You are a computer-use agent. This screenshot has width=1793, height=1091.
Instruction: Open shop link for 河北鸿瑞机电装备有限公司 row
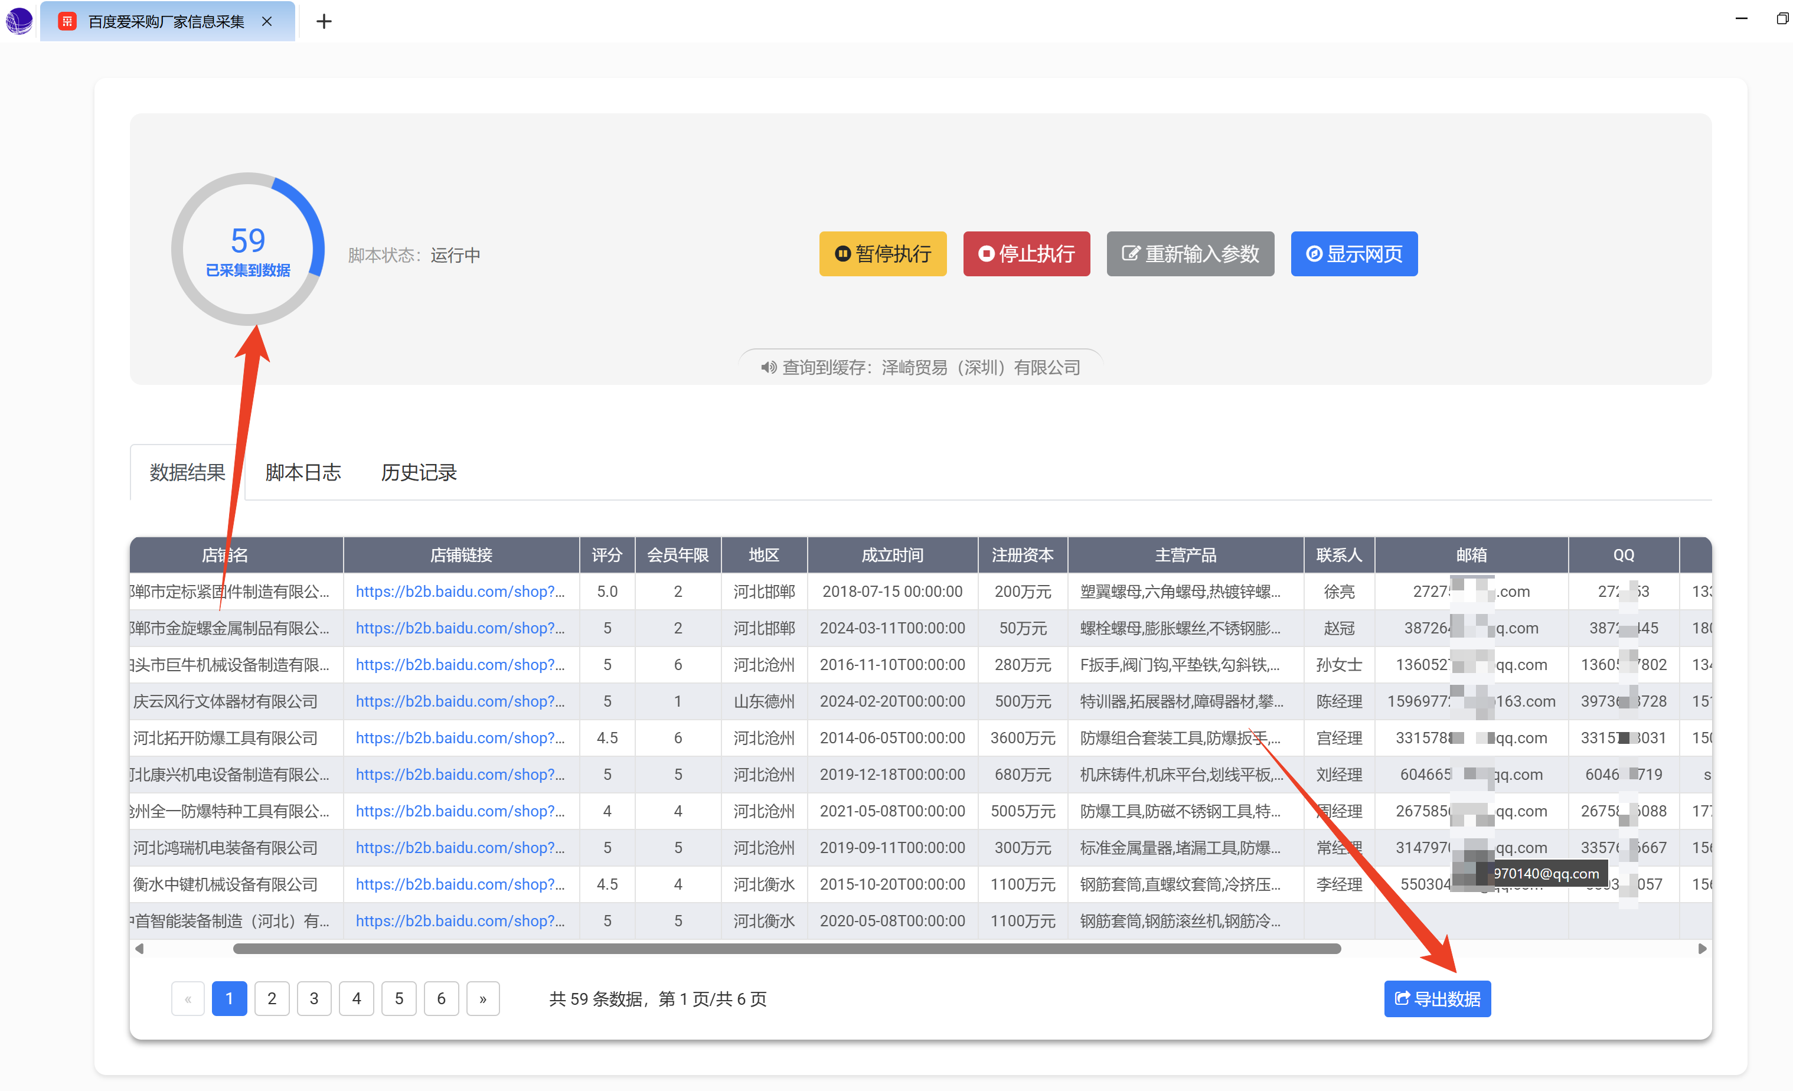460,848
